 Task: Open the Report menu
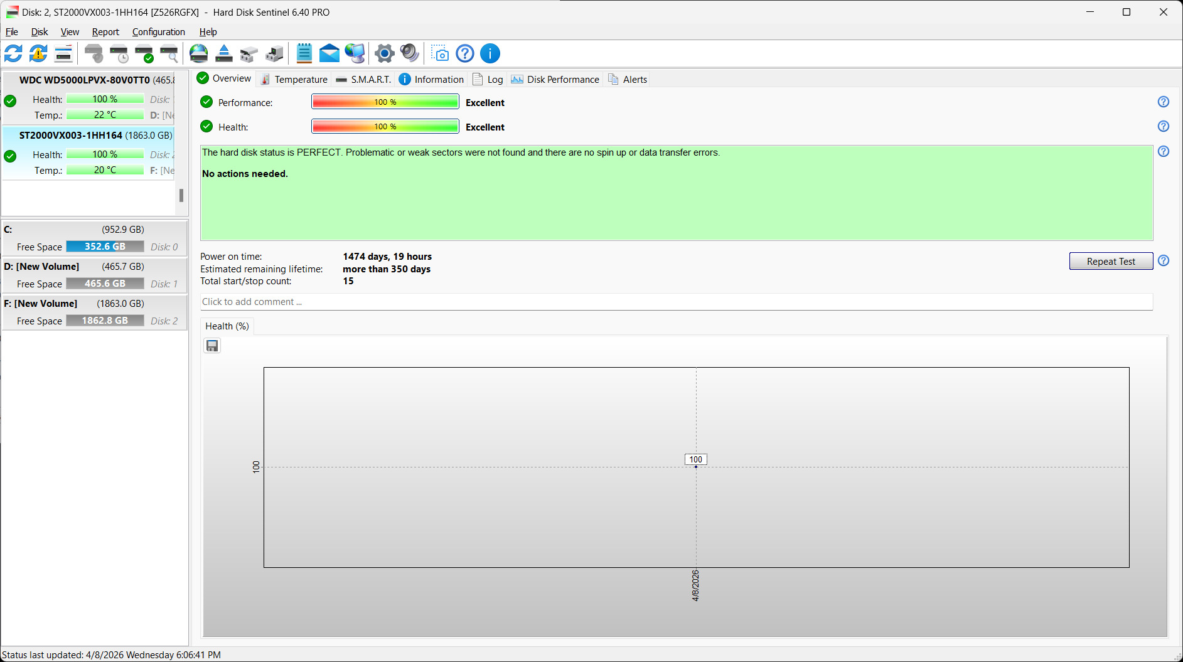(x=105, y=32)
